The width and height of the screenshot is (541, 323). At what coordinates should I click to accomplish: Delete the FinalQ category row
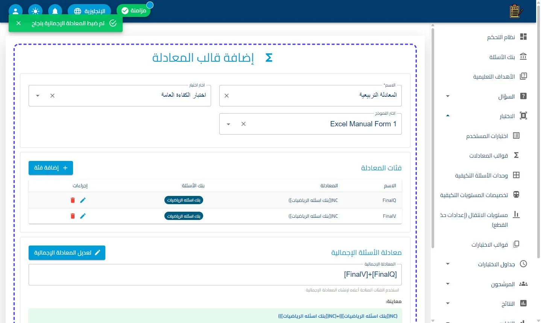(73, 200)
